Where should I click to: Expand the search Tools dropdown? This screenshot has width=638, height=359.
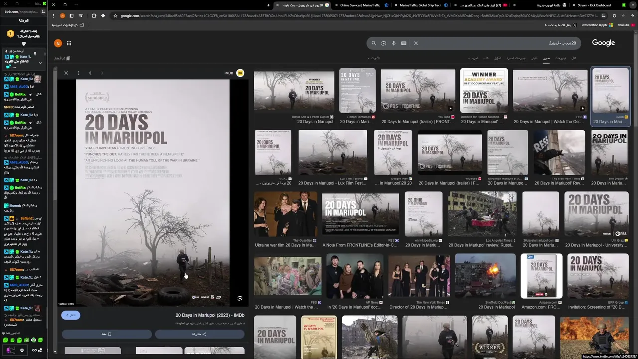[x=374, y=58]
